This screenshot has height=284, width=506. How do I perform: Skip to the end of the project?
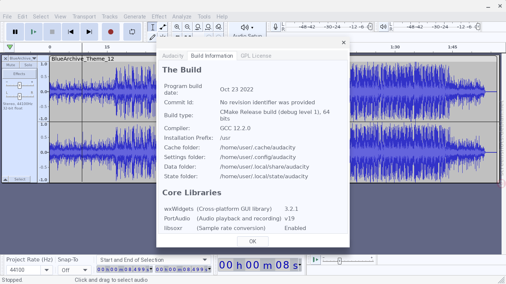click(x=89, y=32)
